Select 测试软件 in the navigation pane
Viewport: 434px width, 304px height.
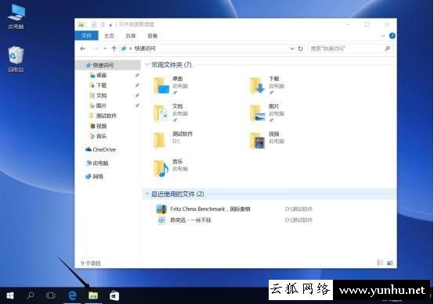107,116
